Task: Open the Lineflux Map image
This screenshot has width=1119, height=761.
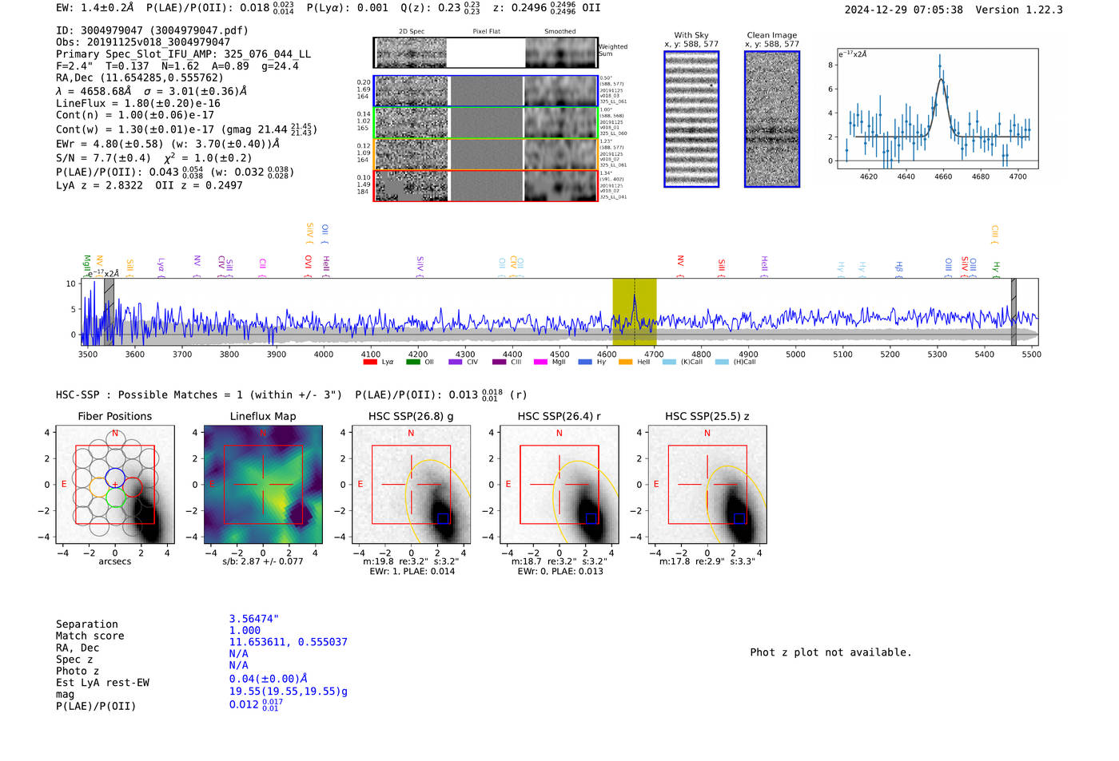Action: (263, 484)
